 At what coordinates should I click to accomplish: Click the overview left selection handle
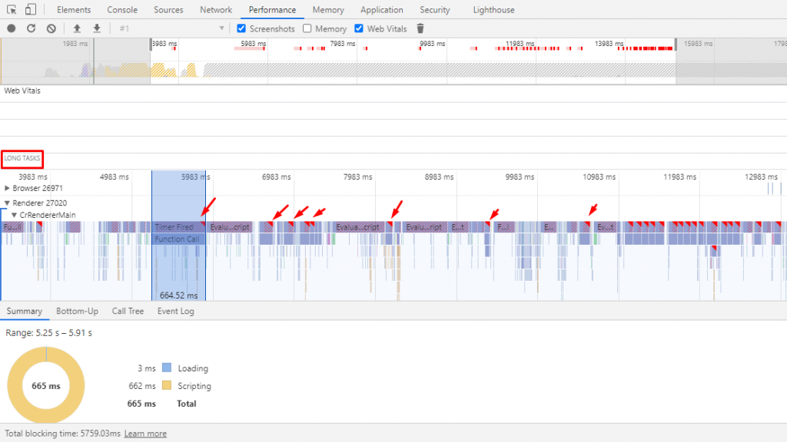click(151, 45)
